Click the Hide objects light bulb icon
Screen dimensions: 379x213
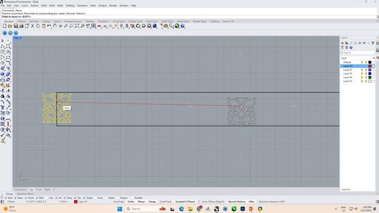coord(121,26)
